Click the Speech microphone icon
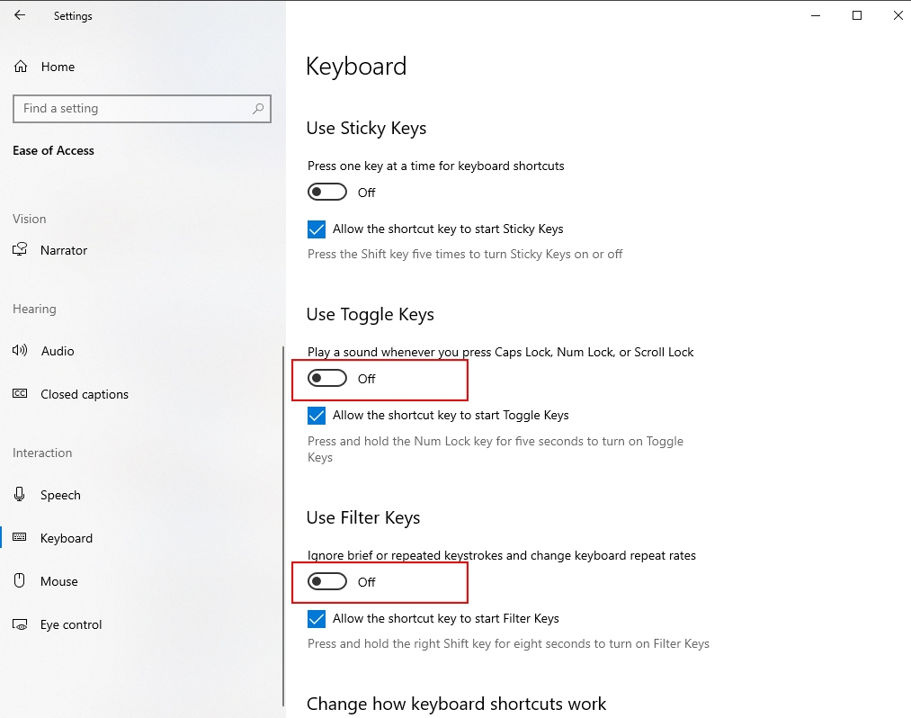Viewport: 911px width, 718px height. (21, 495)
